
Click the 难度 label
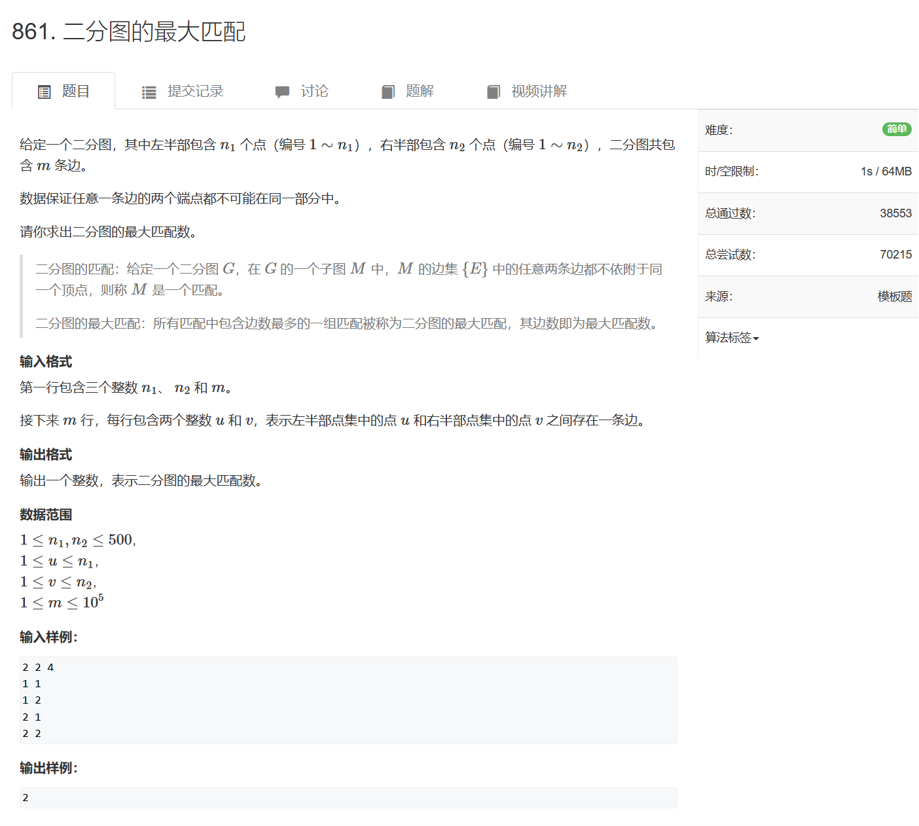[x=719, y=130]
